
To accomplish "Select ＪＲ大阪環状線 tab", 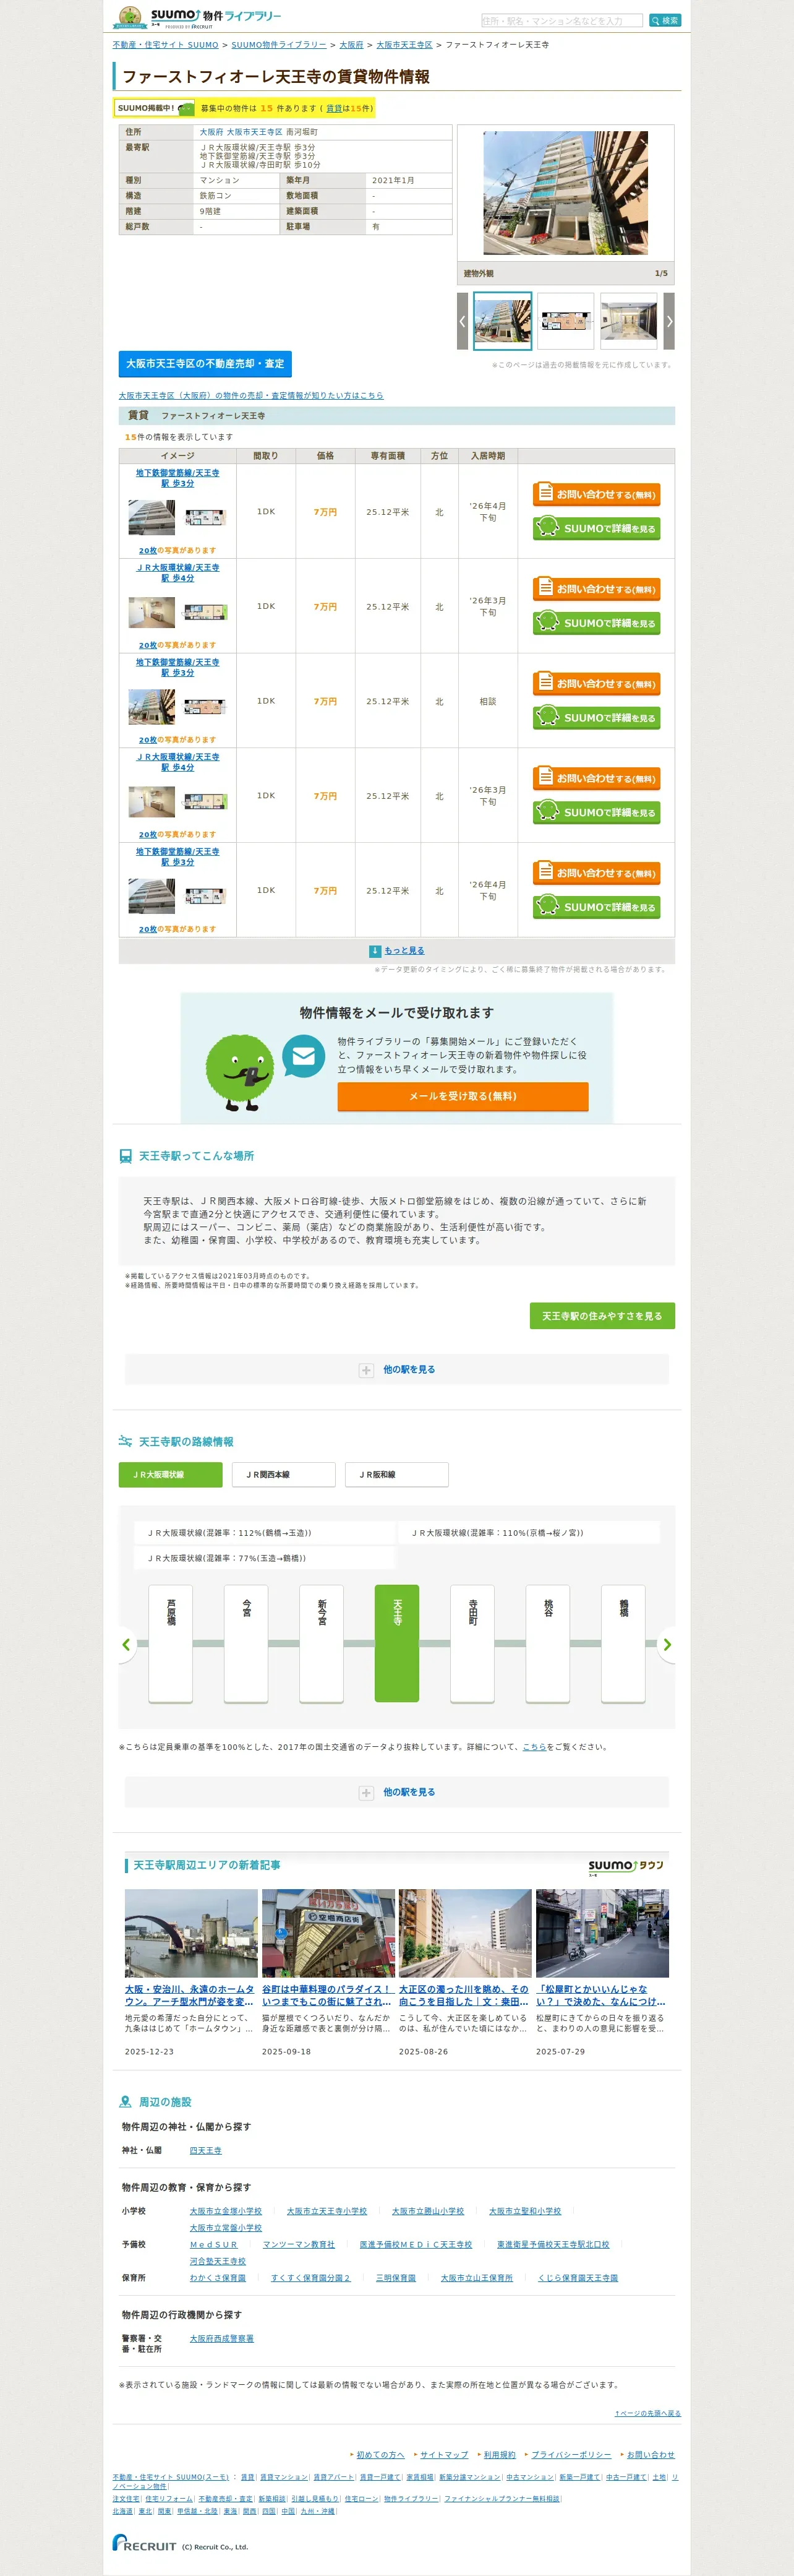I will tap(171, 1475).
